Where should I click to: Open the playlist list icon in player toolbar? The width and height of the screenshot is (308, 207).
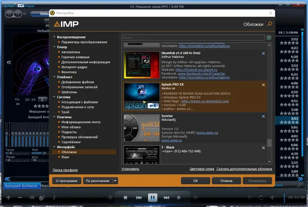point(32,197)
